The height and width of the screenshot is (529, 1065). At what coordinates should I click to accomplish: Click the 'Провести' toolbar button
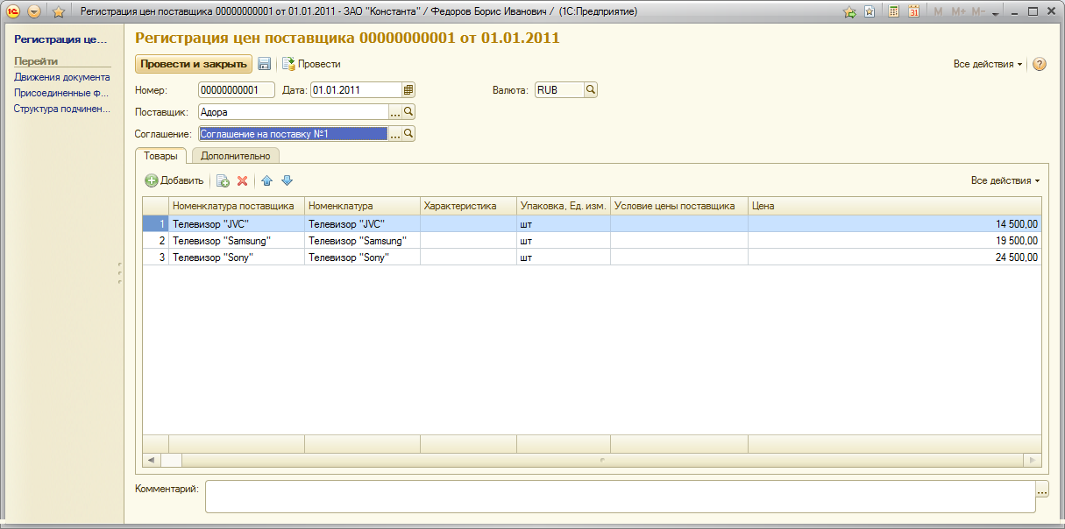(311, 64)
